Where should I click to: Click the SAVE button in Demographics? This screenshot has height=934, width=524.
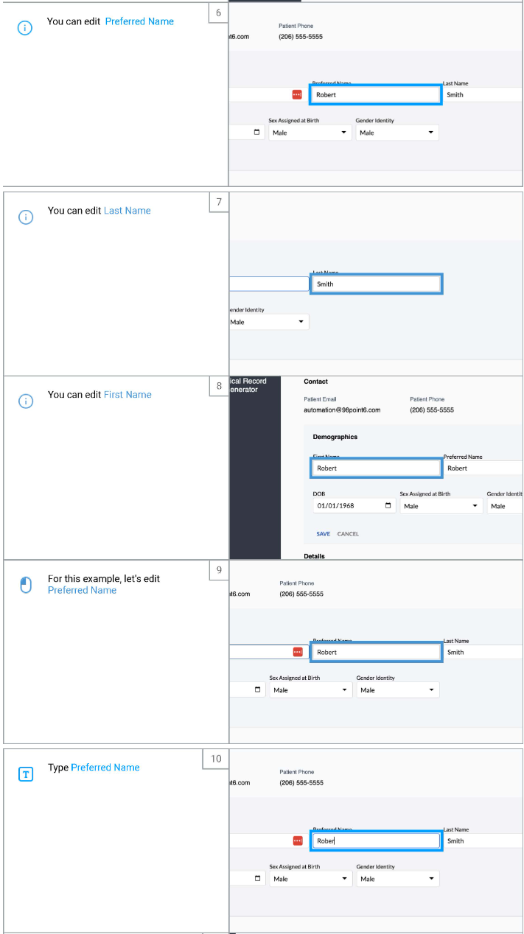coord(323,534)
